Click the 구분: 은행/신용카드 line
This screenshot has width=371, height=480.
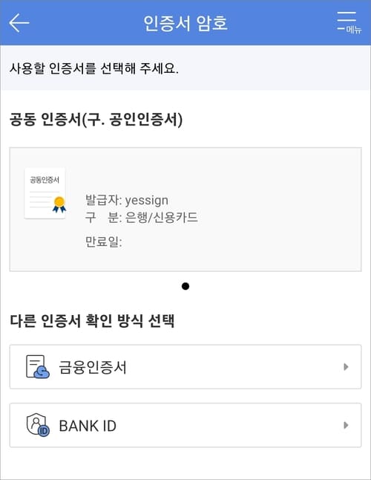click(x=142, y=218)
